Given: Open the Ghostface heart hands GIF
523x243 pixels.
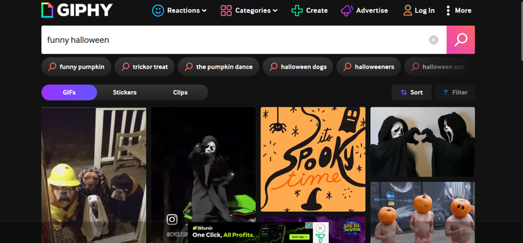Looking at the screenshot, I should coord(423,142).
